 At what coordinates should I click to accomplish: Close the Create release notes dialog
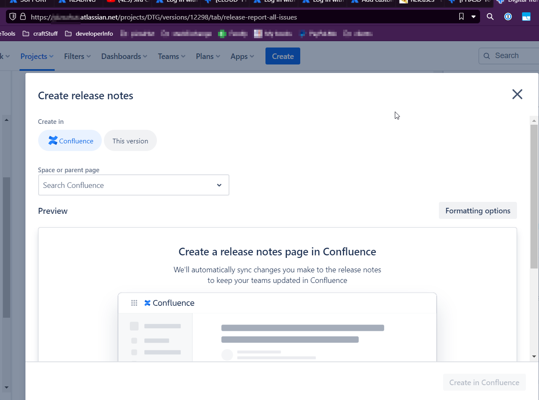click(517, 94)
